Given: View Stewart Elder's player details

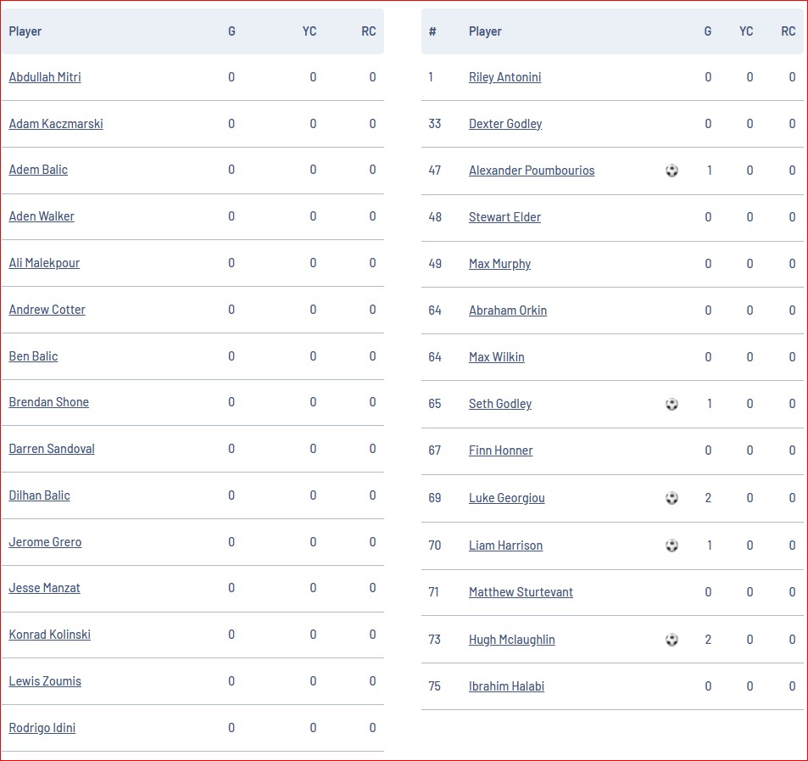Looking at the screenshot, I should click(505, 217).
